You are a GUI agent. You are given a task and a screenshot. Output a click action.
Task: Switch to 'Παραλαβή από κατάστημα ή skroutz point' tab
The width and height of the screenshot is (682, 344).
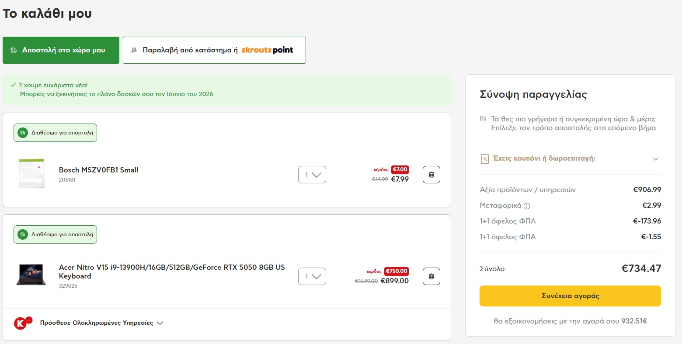(x=214, y=50)
